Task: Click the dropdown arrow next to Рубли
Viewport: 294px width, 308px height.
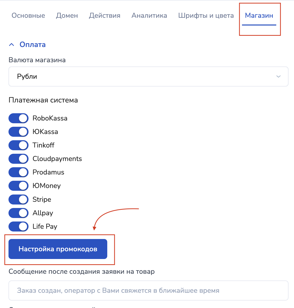Action: point(278,76)
